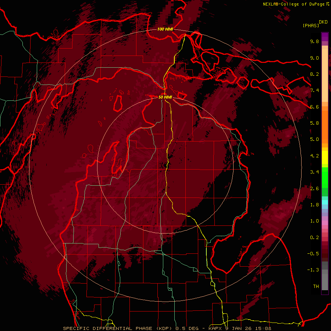Click the 7.4 value on color scale

tap(314, 90)
